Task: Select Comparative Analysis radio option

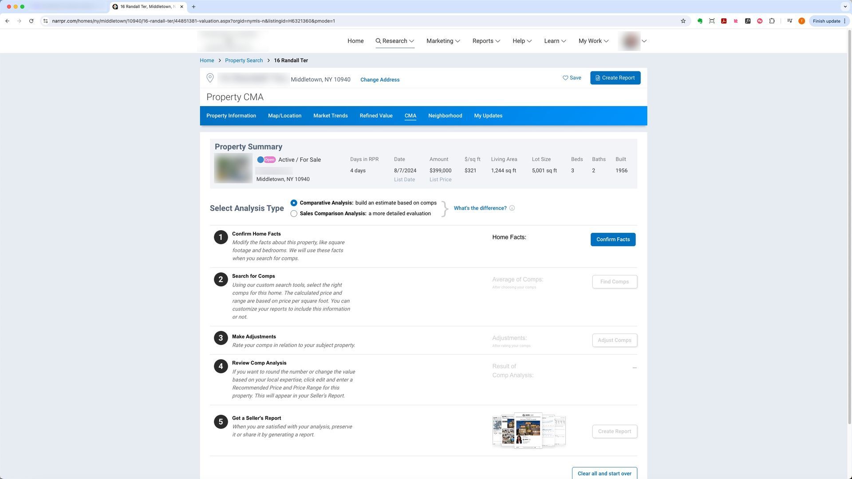Action: point(294,203)
